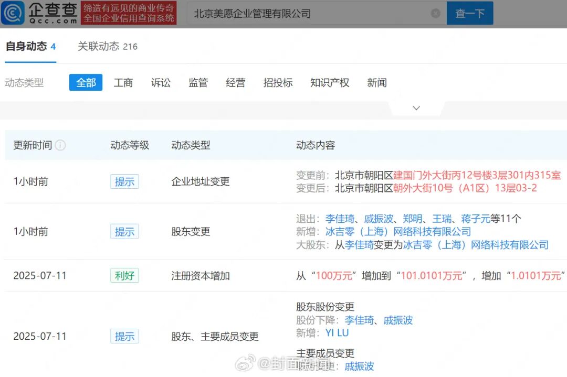567x377 pixels.
Task: Click the Qcc.com logo icon
Action: tap(13, 13)
